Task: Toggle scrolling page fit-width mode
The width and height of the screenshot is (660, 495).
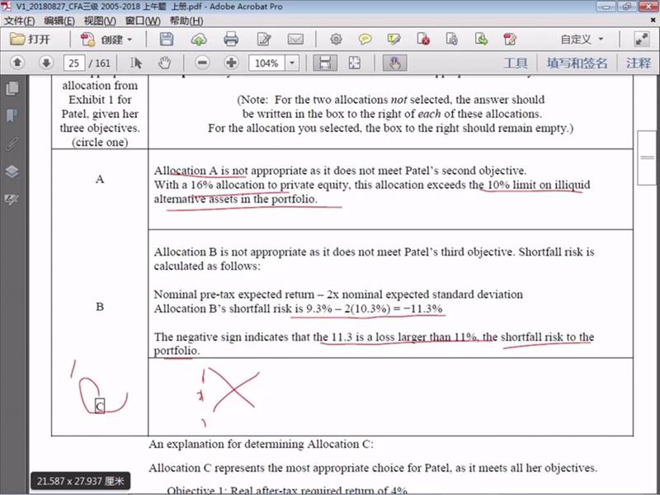Action: pyautogui.click(x=325, y=63)
